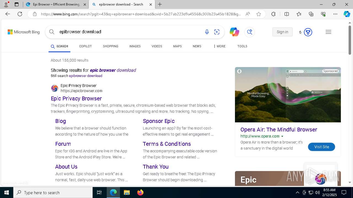The image size is (353, 198).
Task: Open File Explorer from the taskbar
Action: [127, 193]
